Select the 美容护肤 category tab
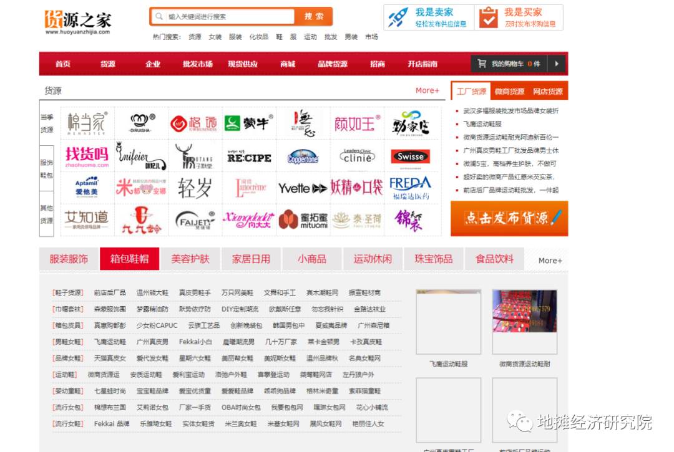674x452 pixels. point(190,259)
